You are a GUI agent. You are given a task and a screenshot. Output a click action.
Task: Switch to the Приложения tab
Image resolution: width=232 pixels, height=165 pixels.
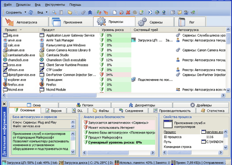pos(71,22)
